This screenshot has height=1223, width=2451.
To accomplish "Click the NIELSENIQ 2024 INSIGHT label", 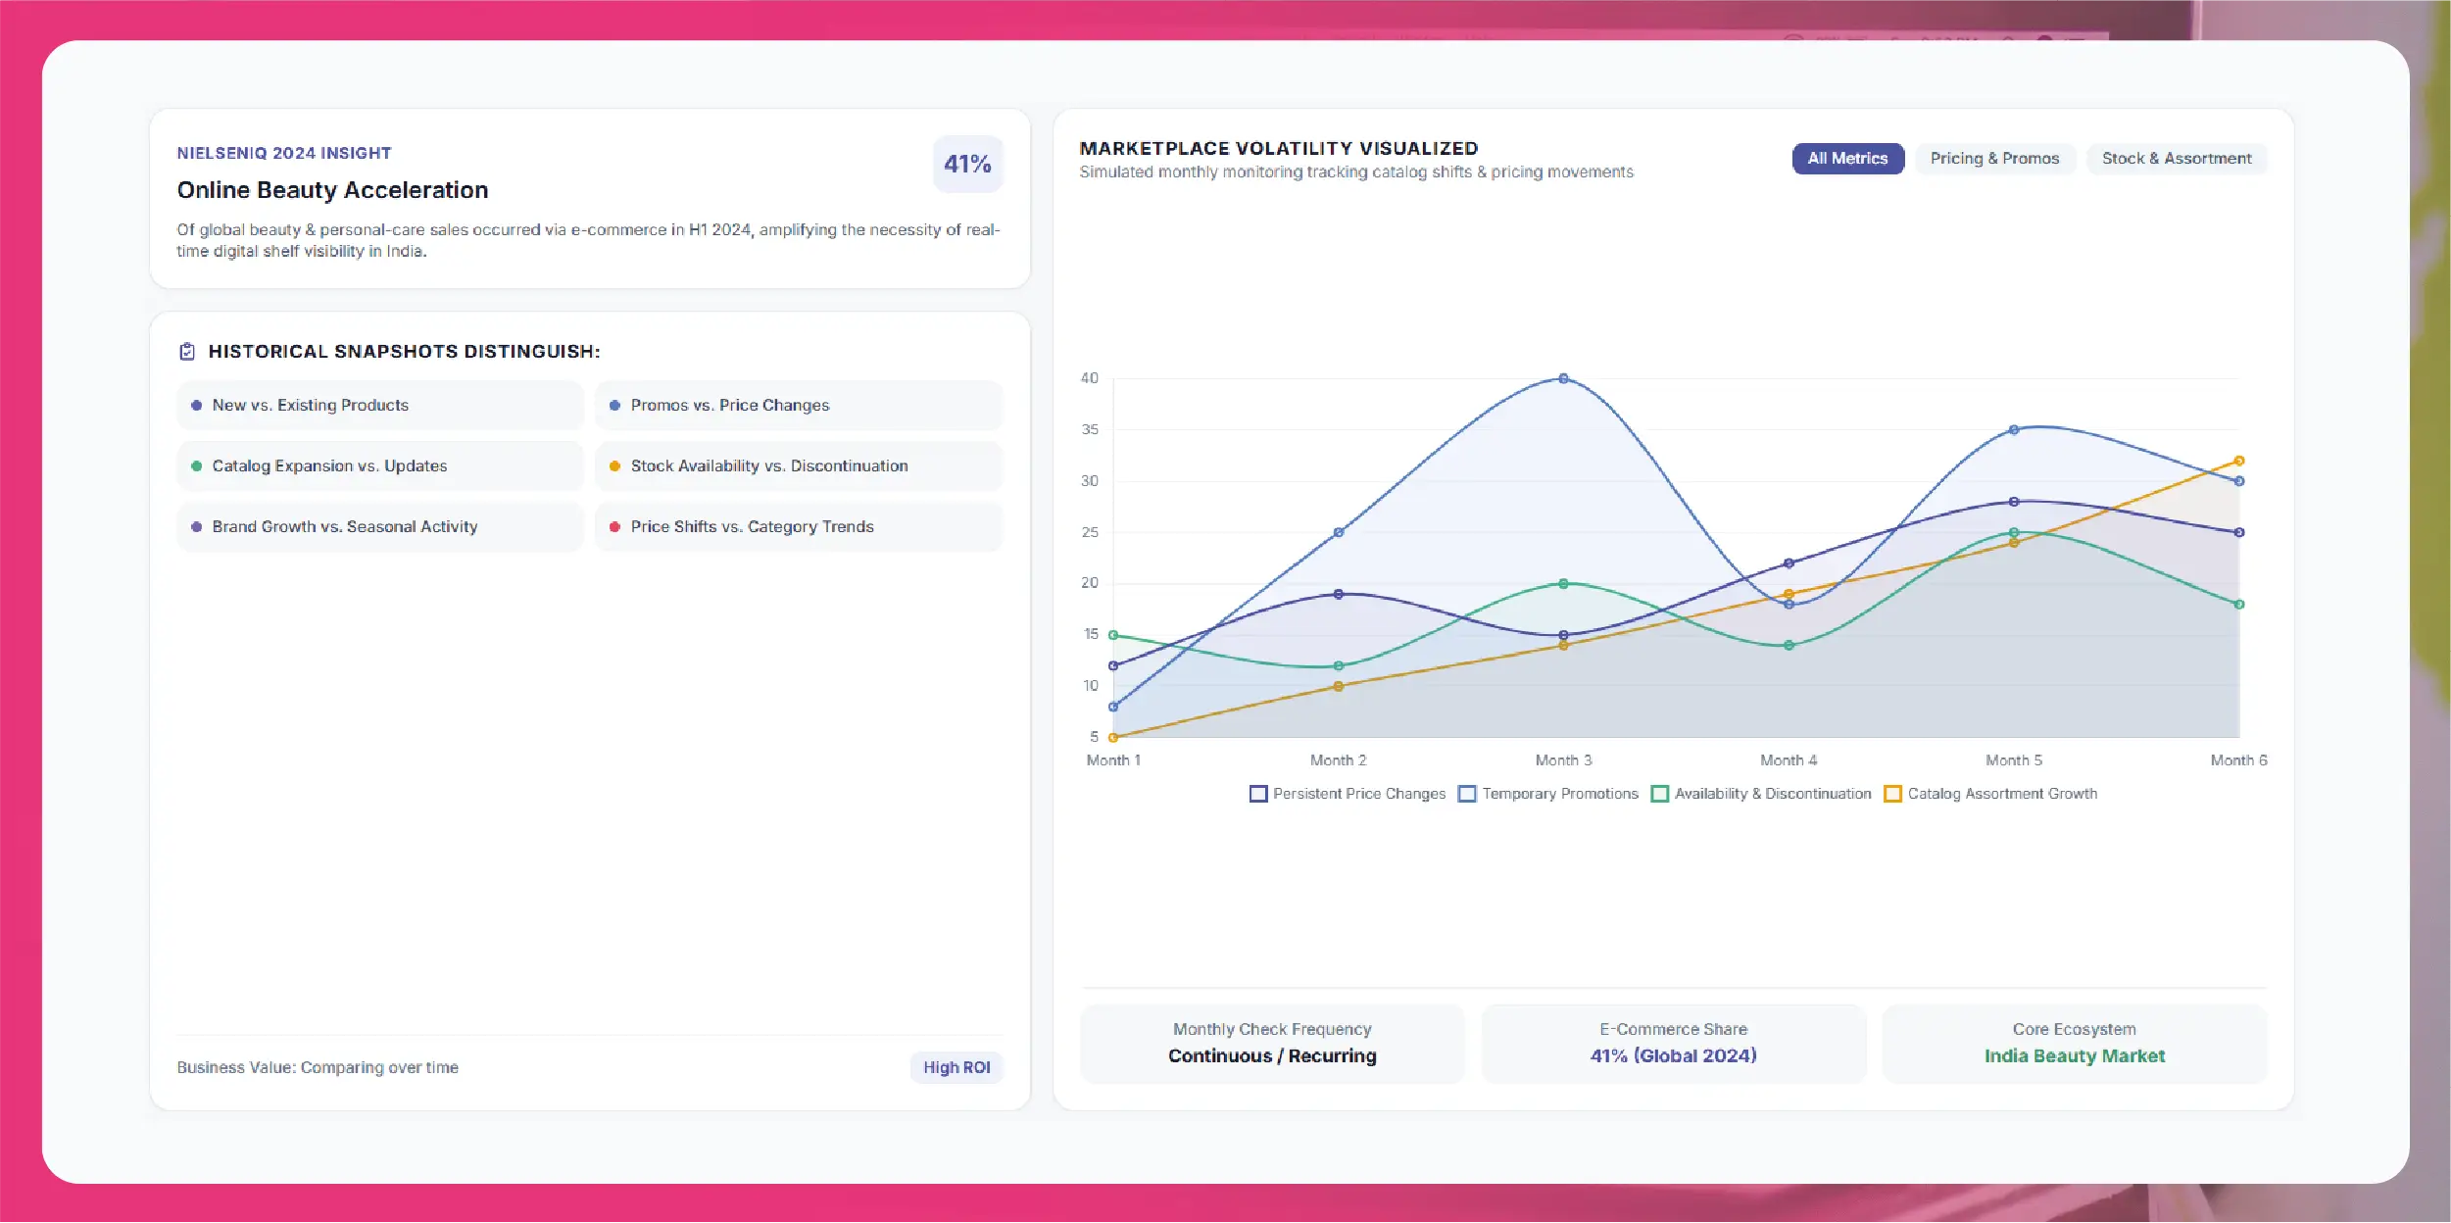I will click(284, 154).
